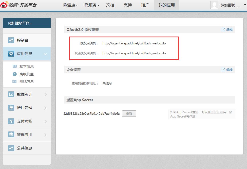
Task: Click the Weibo logo icon
Action: pyautogui.click(x=4, y=5)
